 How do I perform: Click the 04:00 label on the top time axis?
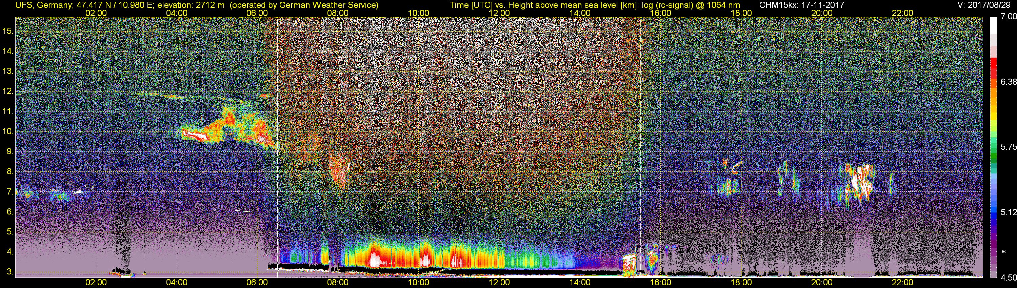coord(177,13)
